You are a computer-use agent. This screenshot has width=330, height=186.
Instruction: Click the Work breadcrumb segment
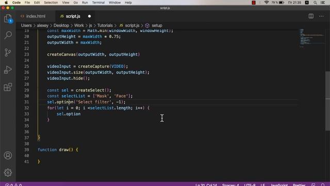tap(79, 25)
